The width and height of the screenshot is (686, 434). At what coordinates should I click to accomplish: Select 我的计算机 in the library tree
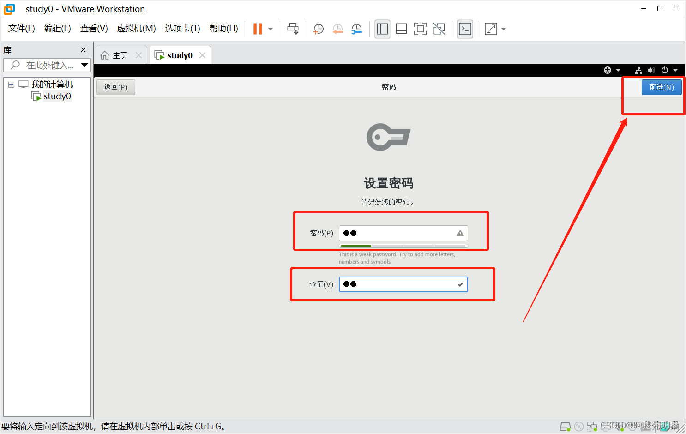pyautogui.click(x=52, y=84)
